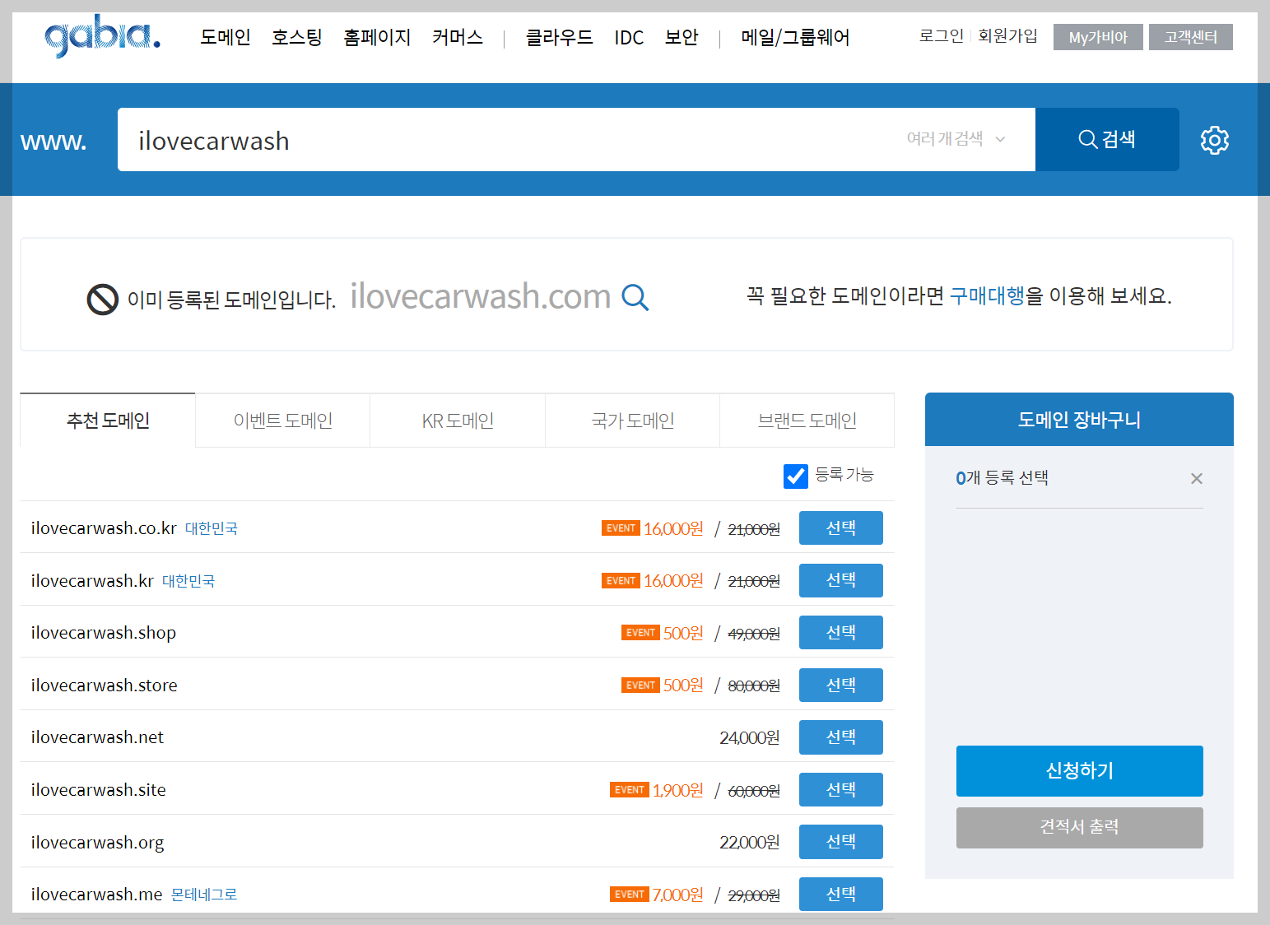Screen dimensions: 1270x925
Task: Open the 호스팅 menu
Action: [x=296, y=37]
